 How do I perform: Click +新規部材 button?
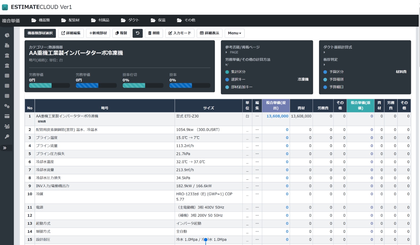(x=98, y=33)
